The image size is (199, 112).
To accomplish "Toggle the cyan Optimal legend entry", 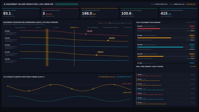I will 126,23.
